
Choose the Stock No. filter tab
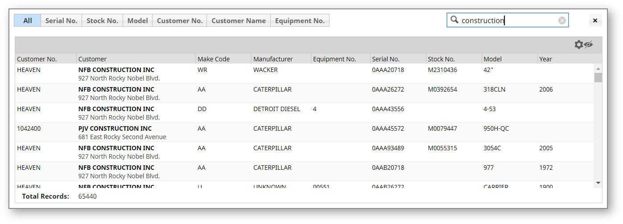102,20
